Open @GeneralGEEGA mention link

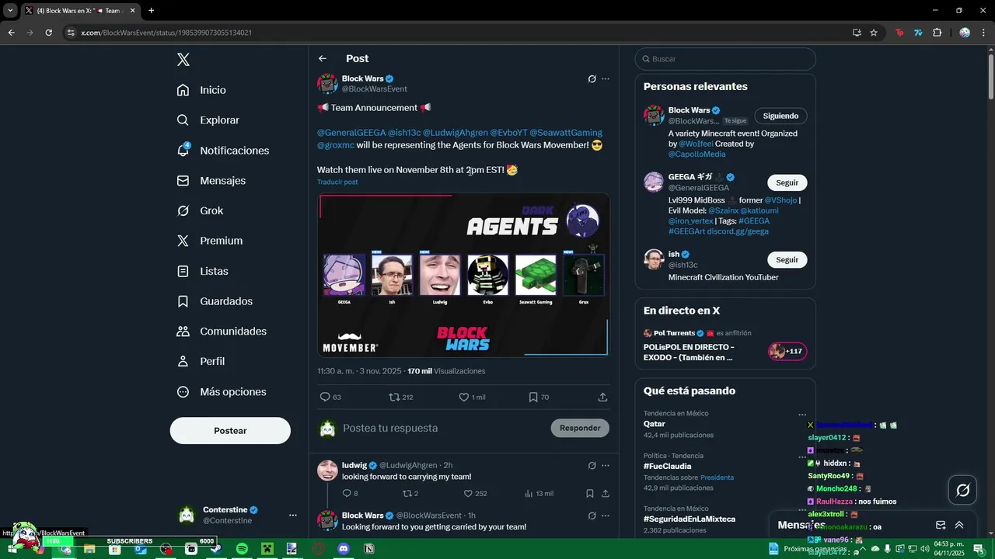[x=351, y=133]
